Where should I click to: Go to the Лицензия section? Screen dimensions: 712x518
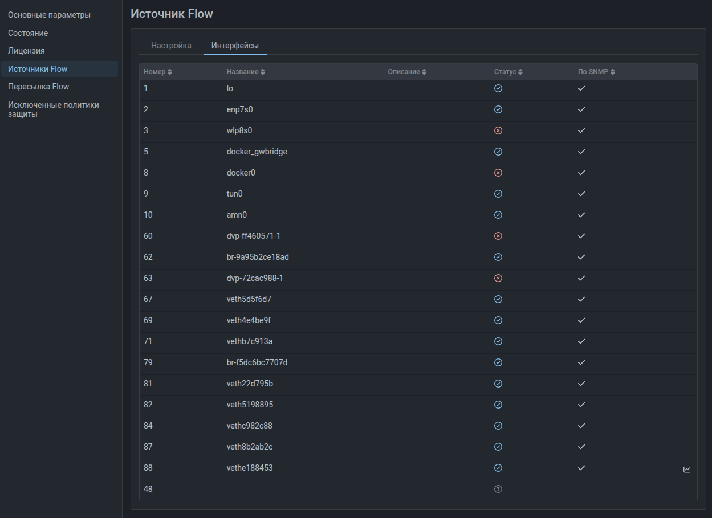(26, 51)
